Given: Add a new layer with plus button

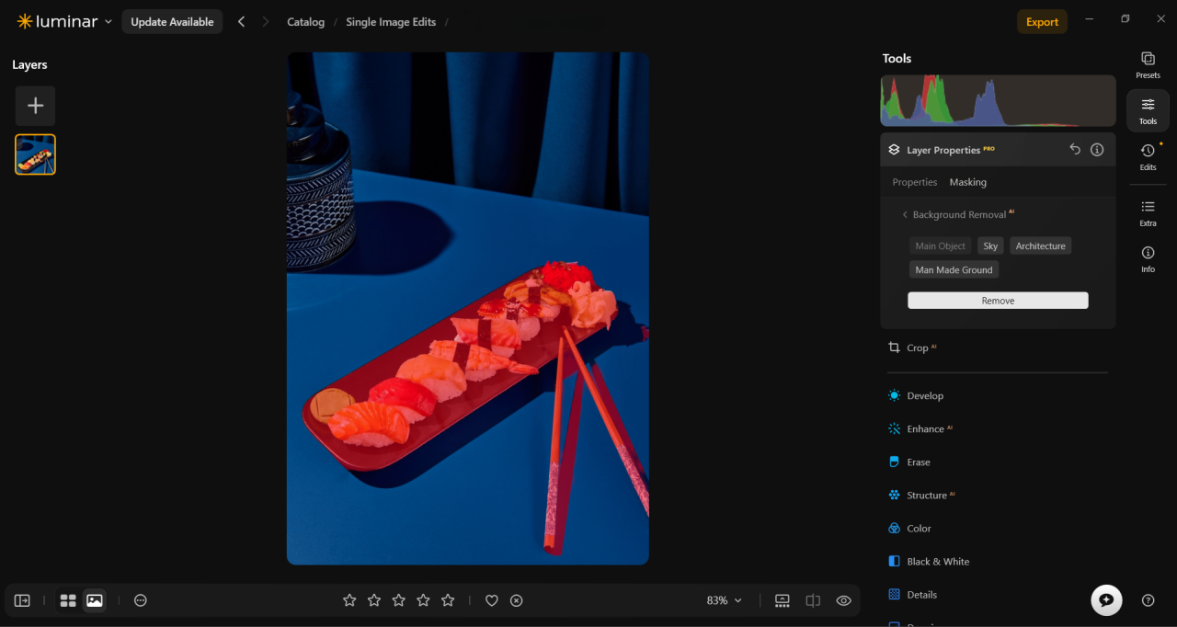Looking at the screenshot, I should click(35, 106).
